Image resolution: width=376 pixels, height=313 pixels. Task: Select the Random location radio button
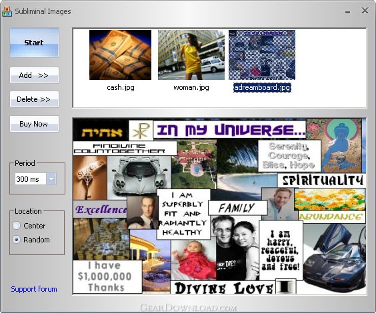[16, 240]
